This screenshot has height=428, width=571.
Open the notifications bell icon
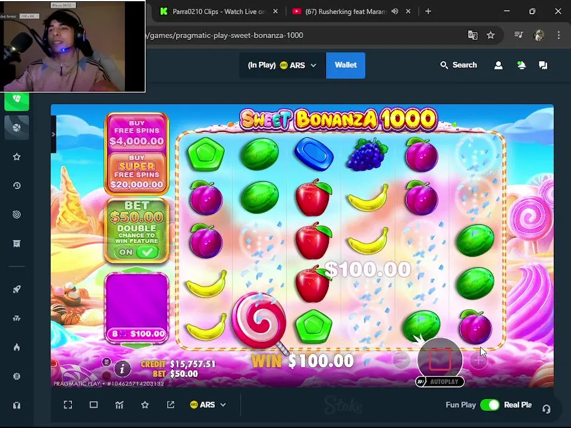tap(521, 65)
